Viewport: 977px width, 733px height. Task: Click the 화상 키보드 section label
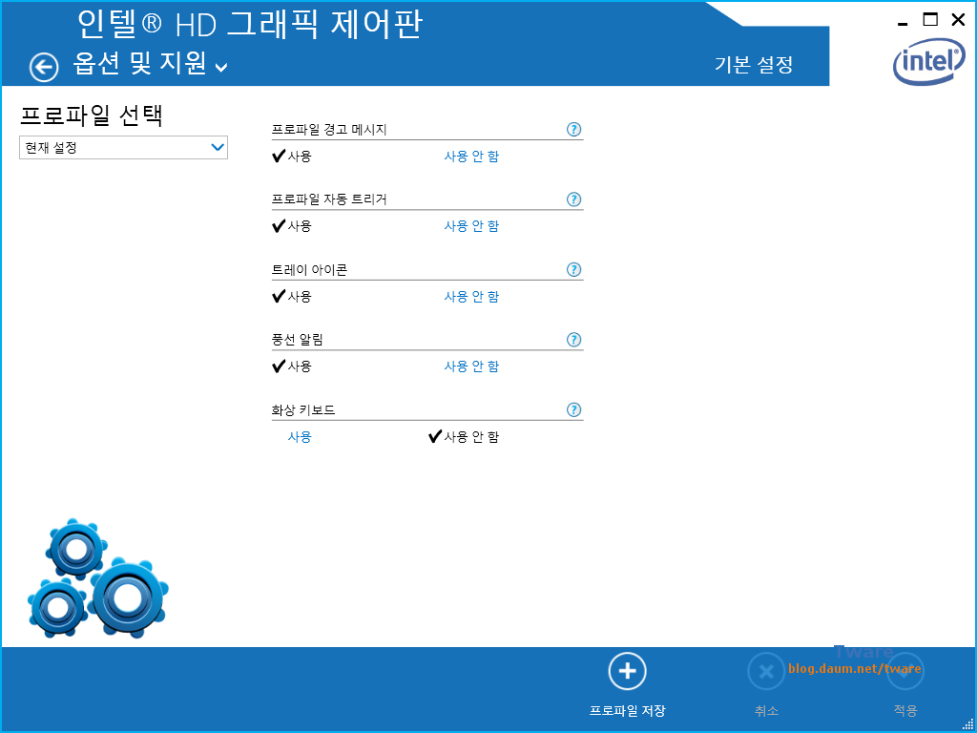304,410
